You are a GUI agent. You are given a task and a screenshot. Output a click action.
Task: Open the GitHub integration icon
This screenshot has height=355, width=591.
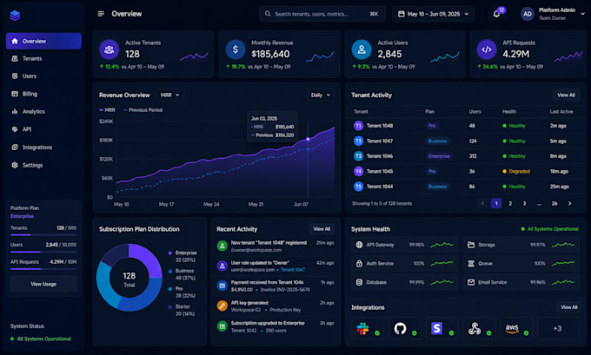click(x=401, y=329)
